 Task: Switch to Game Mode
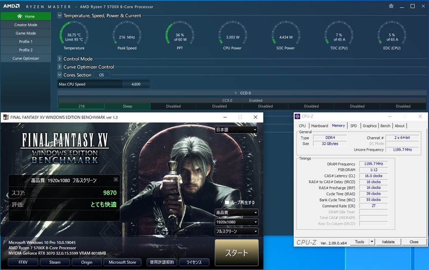pos(26,33)
